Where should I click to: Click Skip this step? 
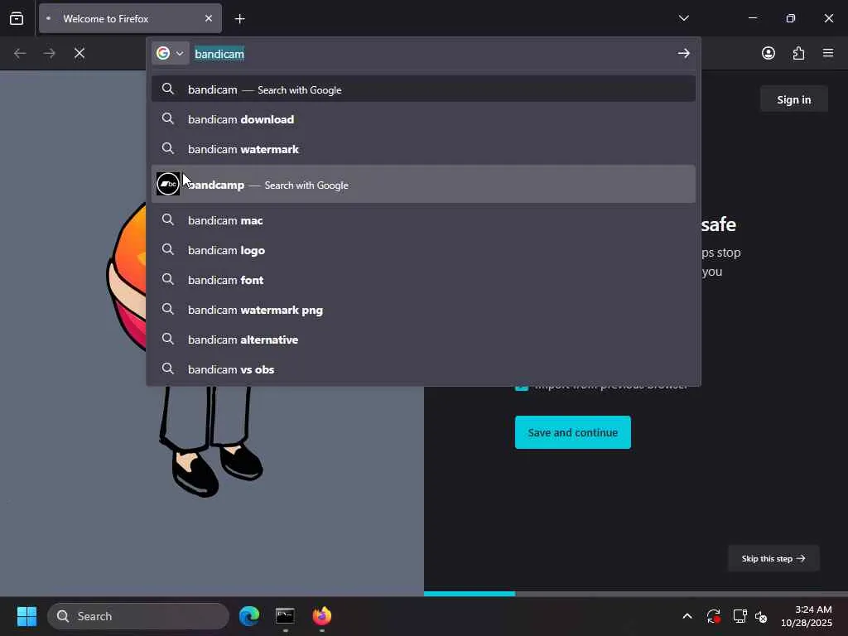773,558
